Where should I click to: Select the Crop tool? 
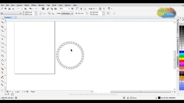point(2,27)
